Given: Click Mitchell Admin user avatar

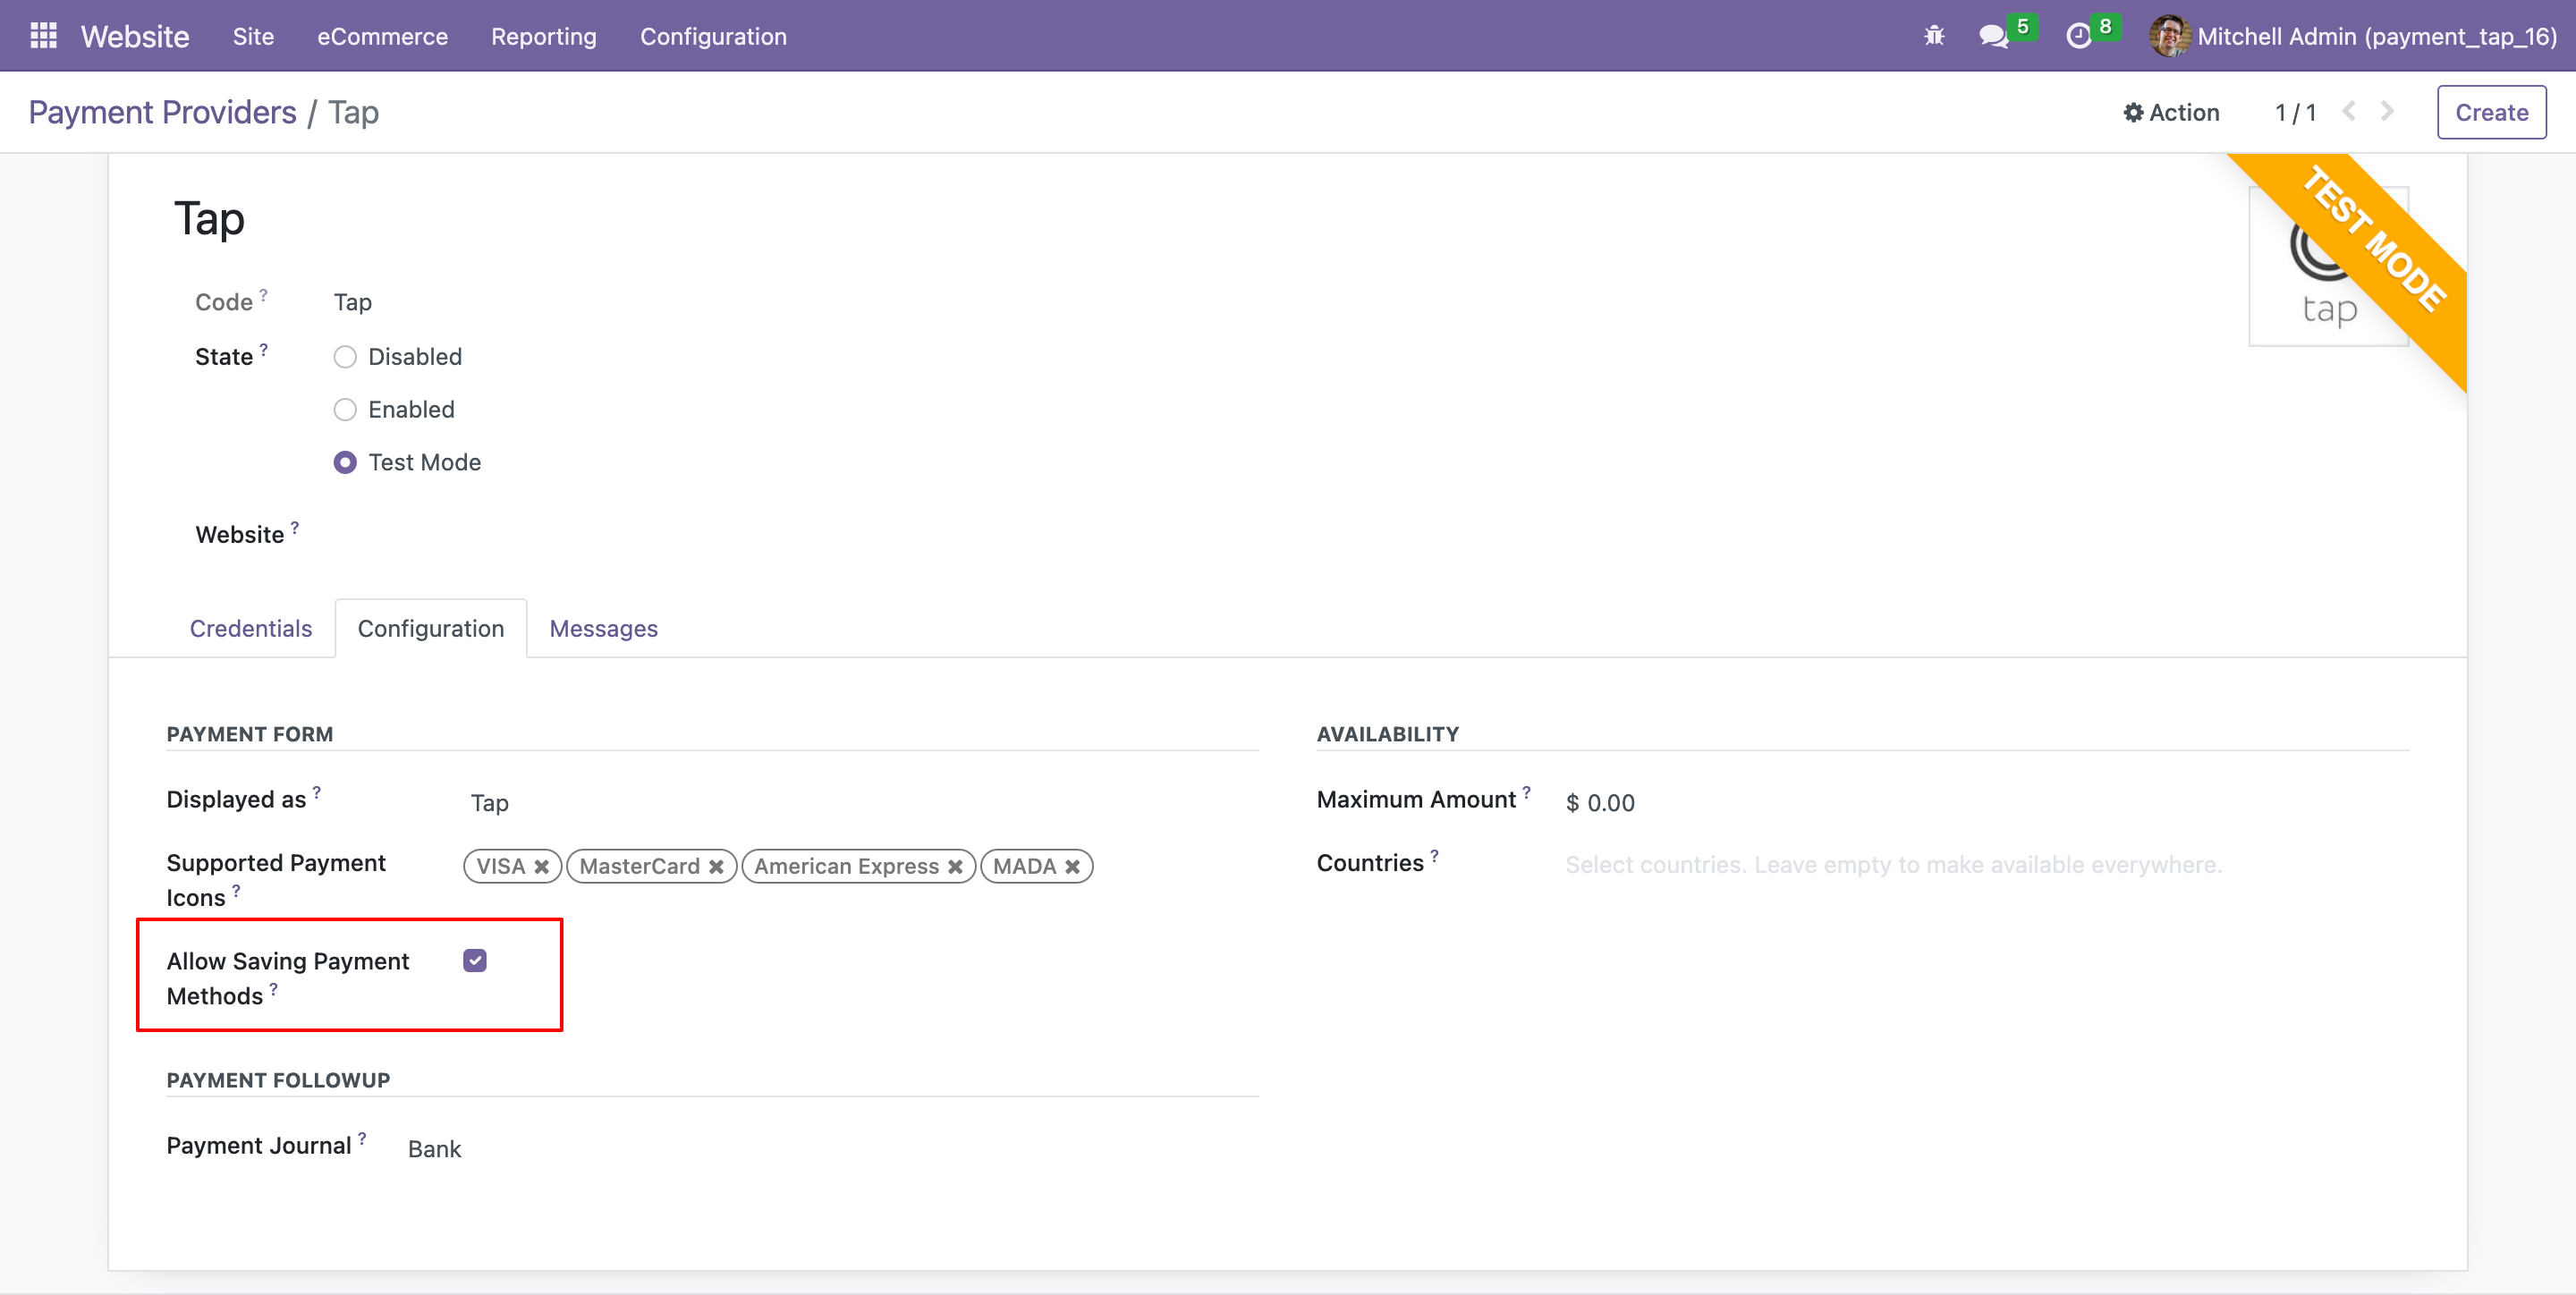Looking at the screenshot, I should 2168,36.
